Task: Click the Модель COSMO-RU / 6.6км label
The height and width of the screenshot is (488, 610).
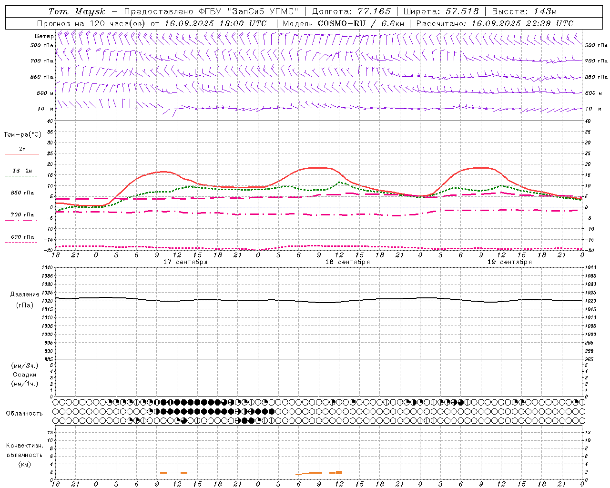Action: (x=343, y=23)
